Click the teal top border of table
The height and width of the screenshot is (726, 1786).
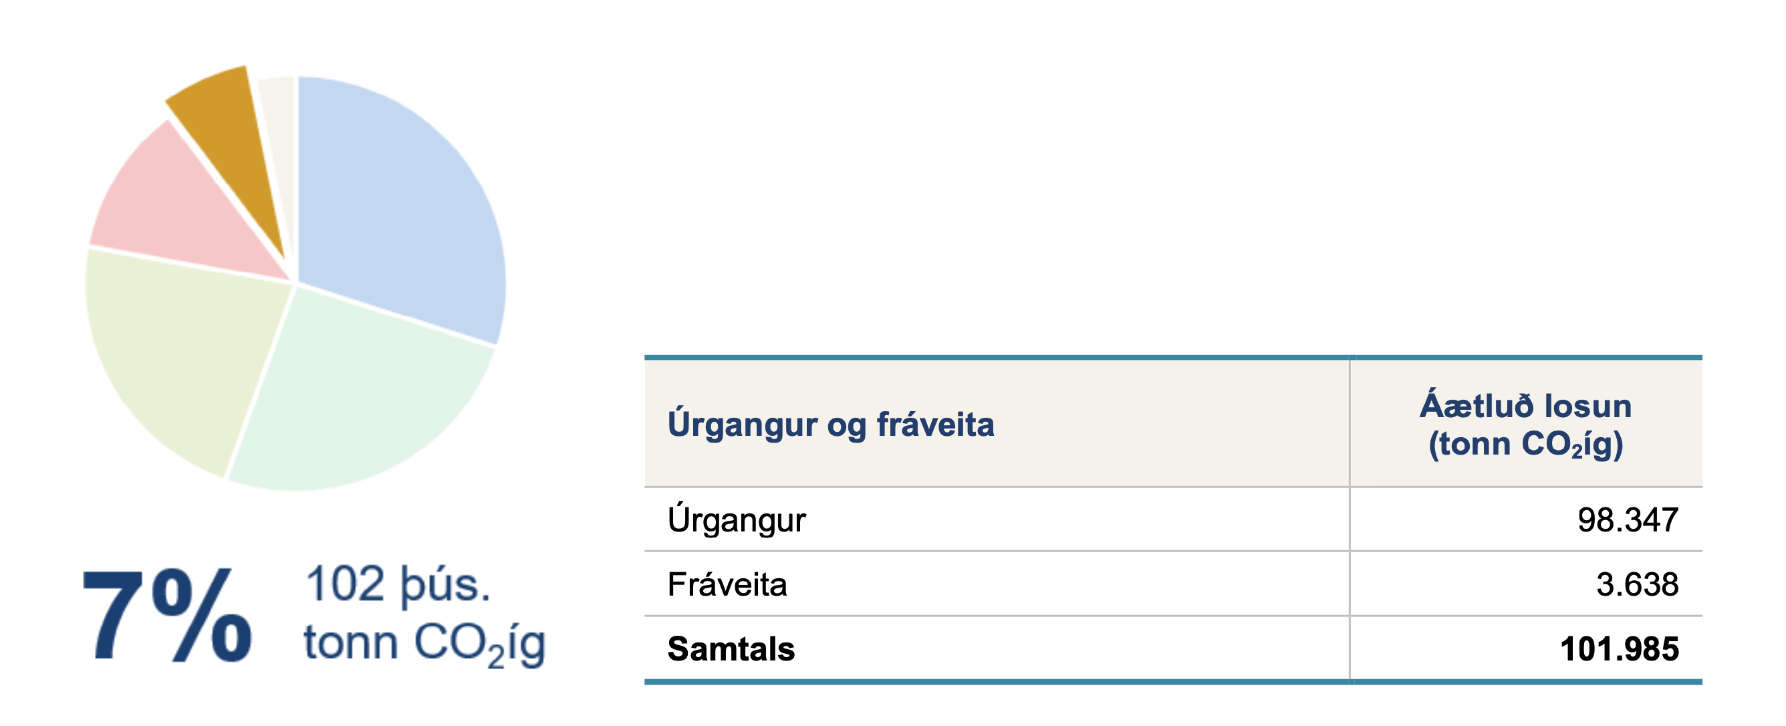pyautogui.click(x=1173, y=358)
